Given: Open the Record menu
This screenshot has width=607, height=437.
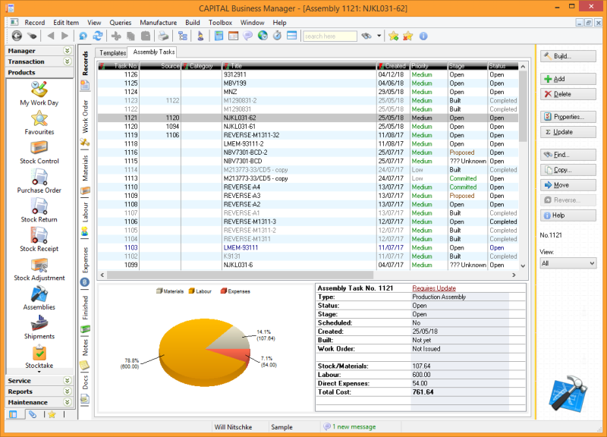Looking at the screenshot, I should pos(34,23).
